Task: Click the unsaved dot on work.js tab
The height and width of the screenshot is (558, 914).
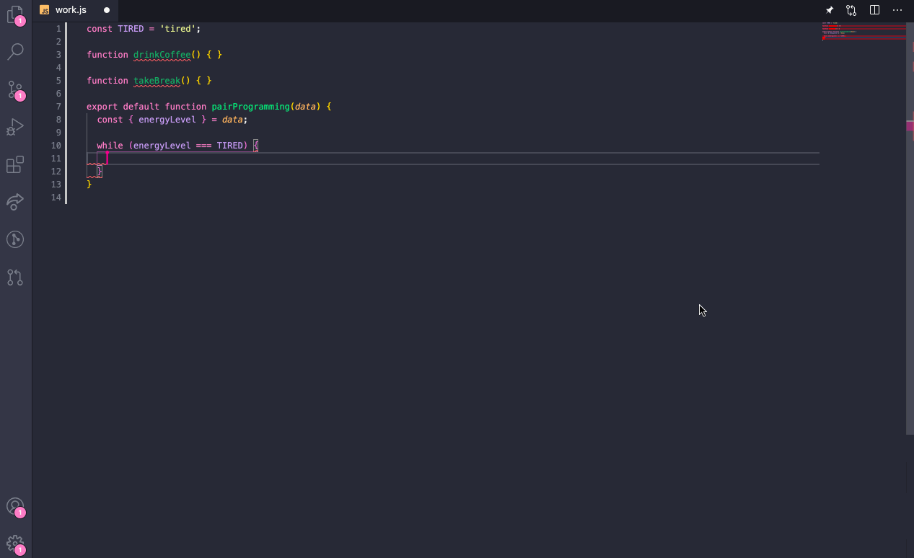Action: (x=107, y=10)
